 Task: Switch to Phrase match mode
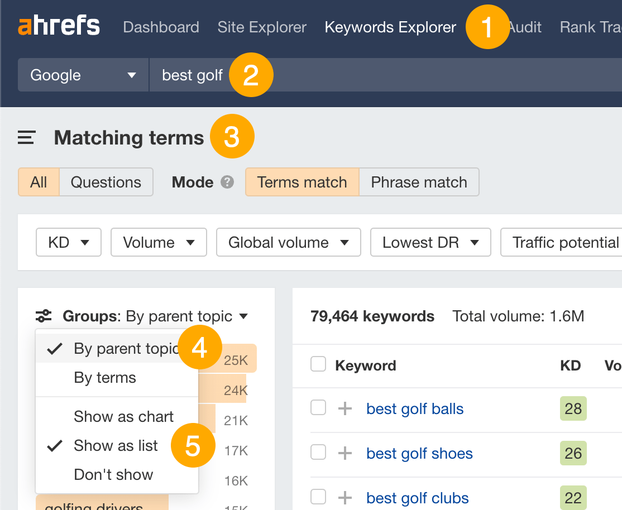(419, 182)
